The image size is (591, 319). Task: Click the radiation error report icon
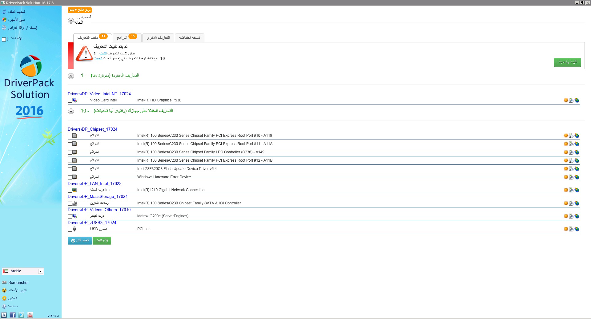(4, 290)
